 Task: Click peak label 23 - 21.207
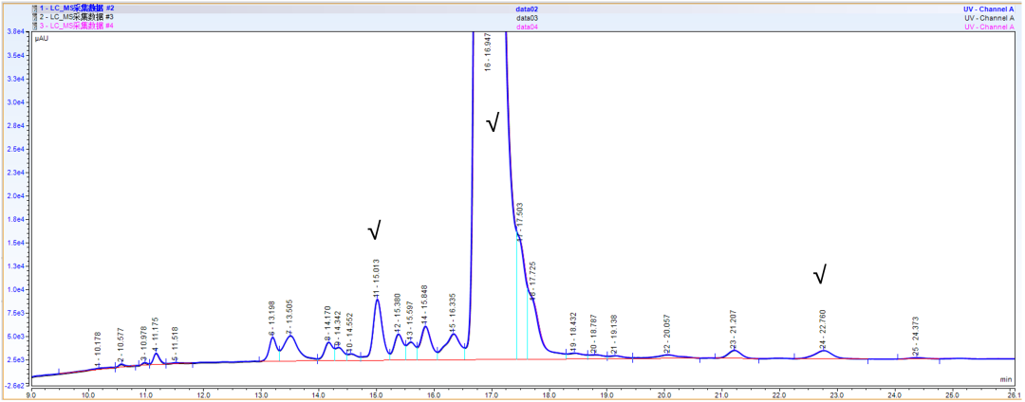pos(733,329)
